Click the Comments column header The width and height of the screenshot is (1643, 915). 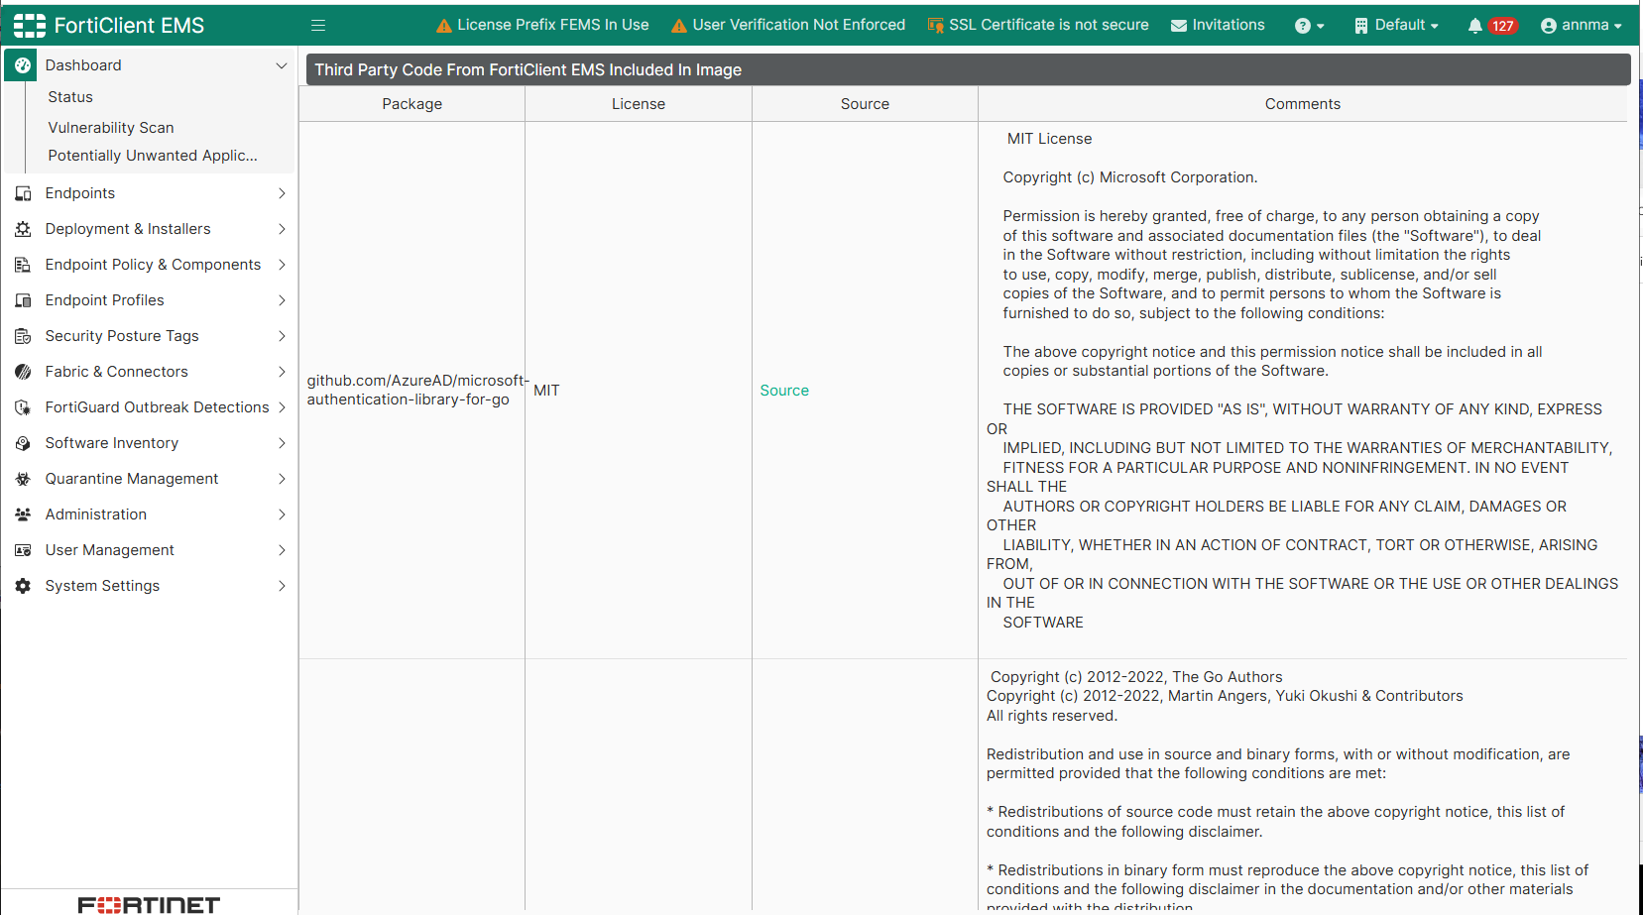click(1303, 104)
